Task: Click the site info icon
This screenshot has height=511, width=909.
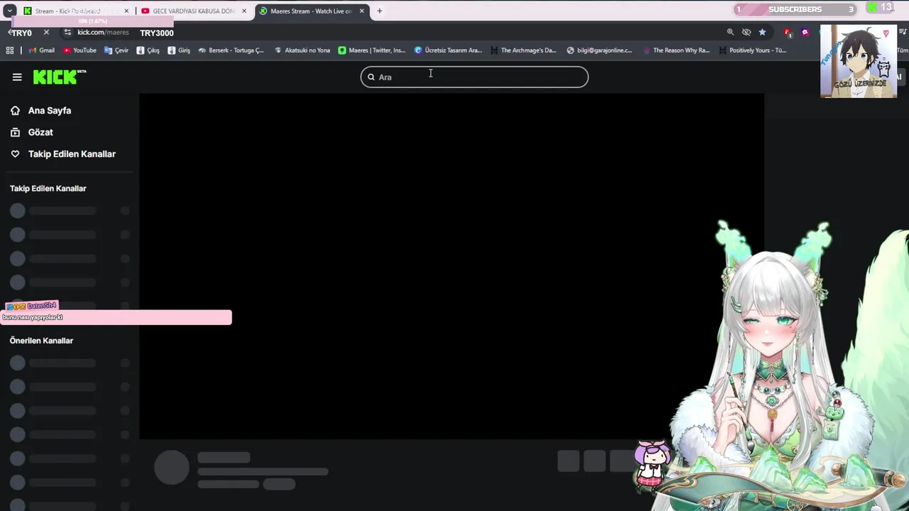Action: [x=67, y=33]
